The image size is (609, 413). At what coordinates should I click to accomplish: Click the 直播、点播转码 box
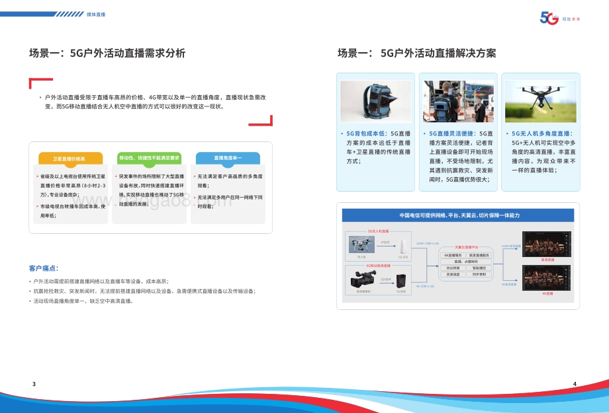coord(466,262)
